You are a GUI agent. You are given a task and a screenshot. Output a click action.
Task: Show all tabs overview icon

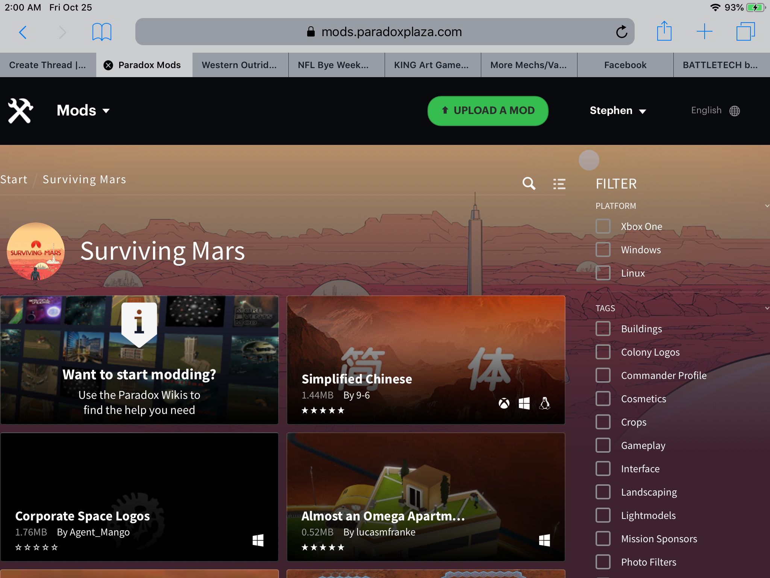[746, 32]
